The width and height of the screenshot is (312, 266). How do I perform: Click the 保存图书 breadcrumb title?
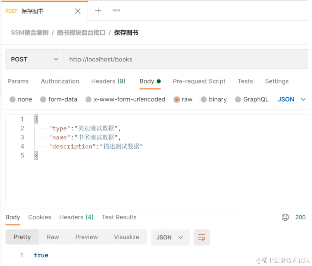[126, 33]
